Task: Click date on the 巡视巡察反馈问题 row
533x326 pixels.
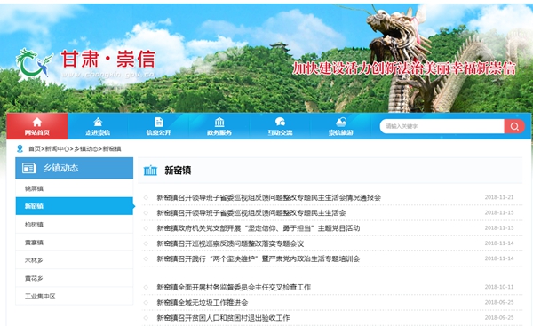Action: tap(499, 243)
